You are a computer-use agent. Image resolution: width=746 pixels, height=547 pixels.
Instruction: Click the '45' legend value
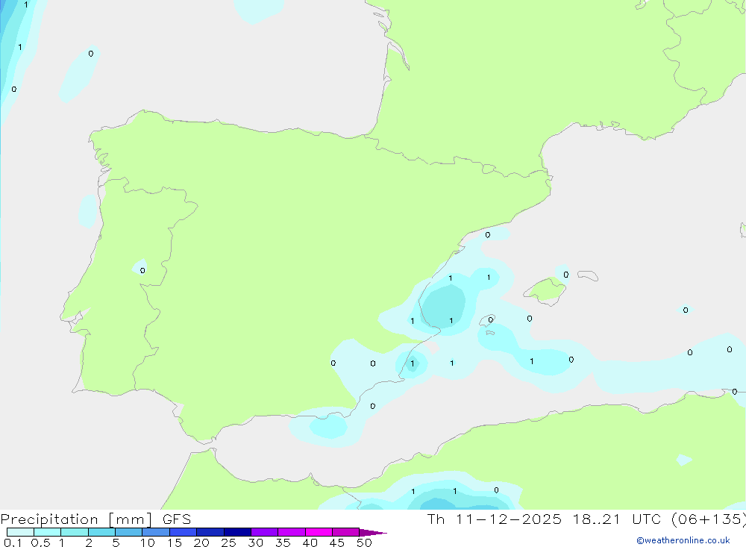pos(337,543)
